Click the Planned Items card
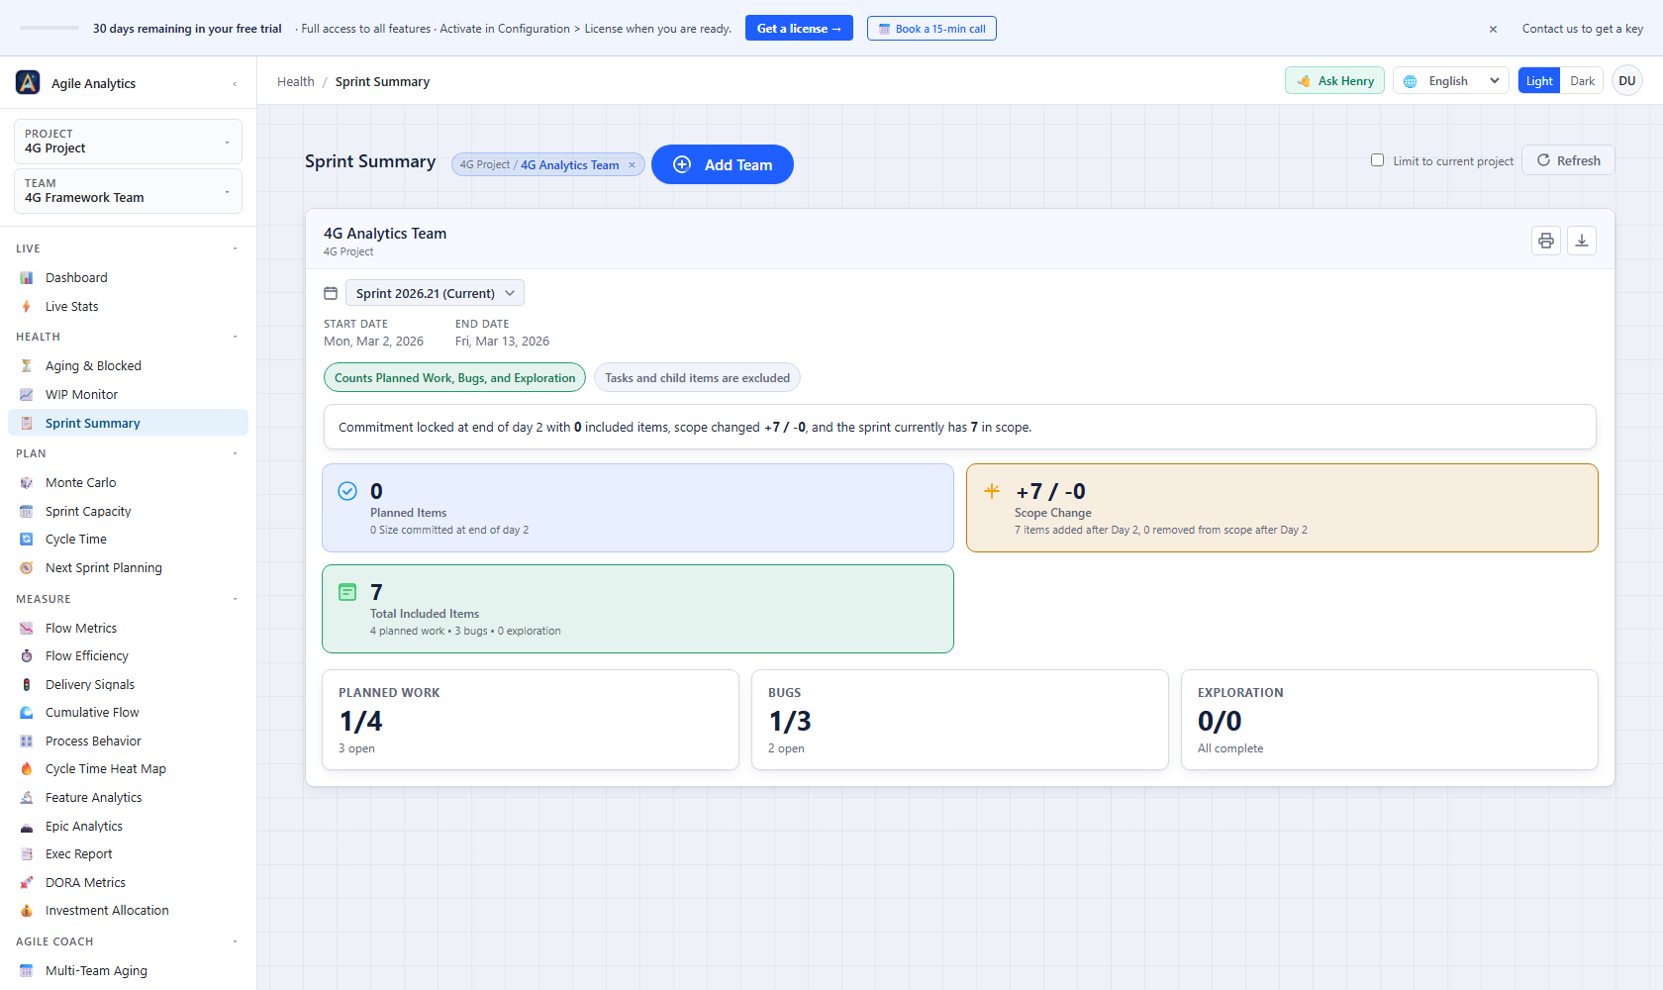 [x=637, y=508]
